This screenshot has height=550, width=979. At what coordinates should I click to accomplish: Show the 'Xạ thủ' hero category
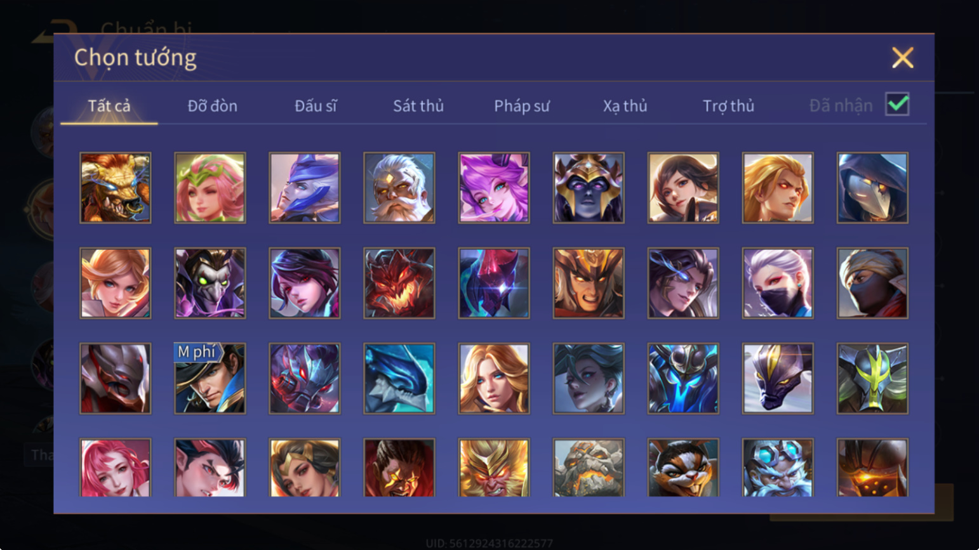(x=625, y=106)
